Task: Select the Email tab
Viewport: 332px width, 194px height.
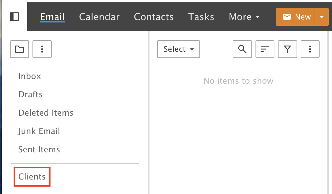Action: pyautogui.click(x=53, y=17)
